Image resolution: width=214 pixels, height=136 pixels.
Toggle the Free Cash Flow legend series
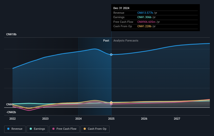coord(64,129)
